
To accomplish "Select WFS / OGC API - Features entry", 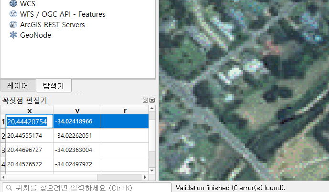I will tap(63, 14).
